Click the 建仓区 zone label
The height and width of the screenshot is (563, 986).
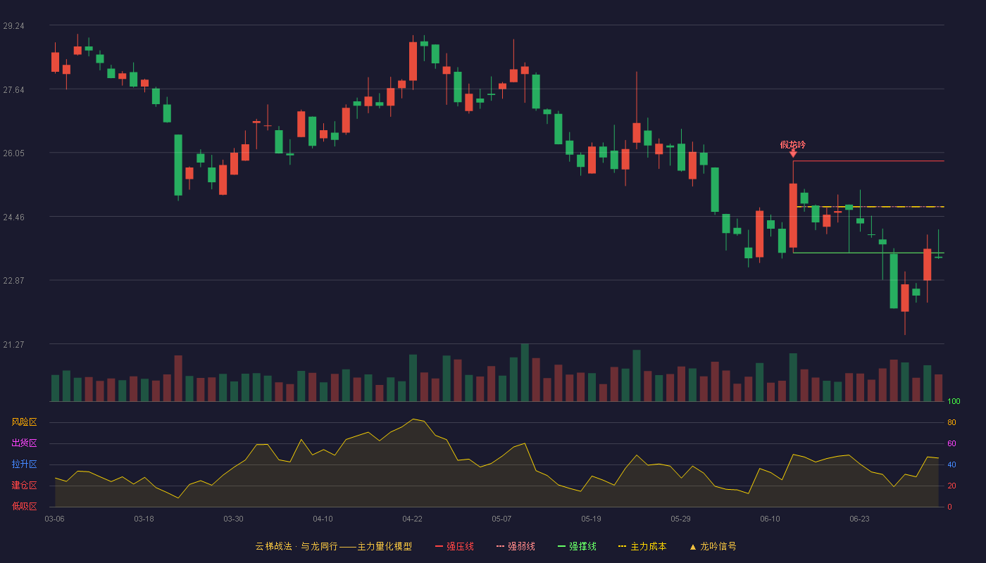[x=24, y=486]
